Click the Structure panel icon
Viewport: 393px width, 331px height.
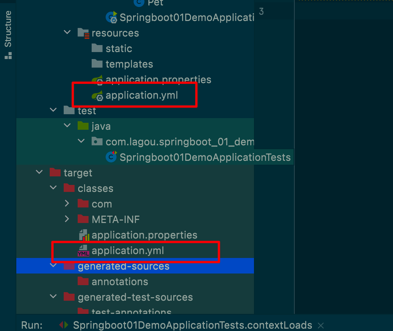point(8,56)
